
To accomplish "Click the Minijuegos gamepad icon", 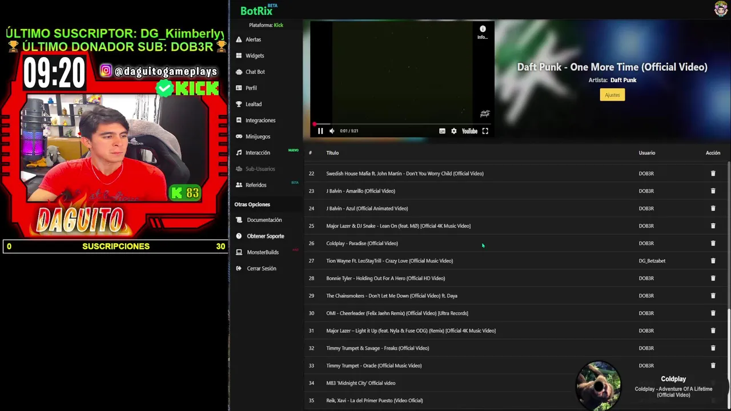I will (x=239, y=136).
